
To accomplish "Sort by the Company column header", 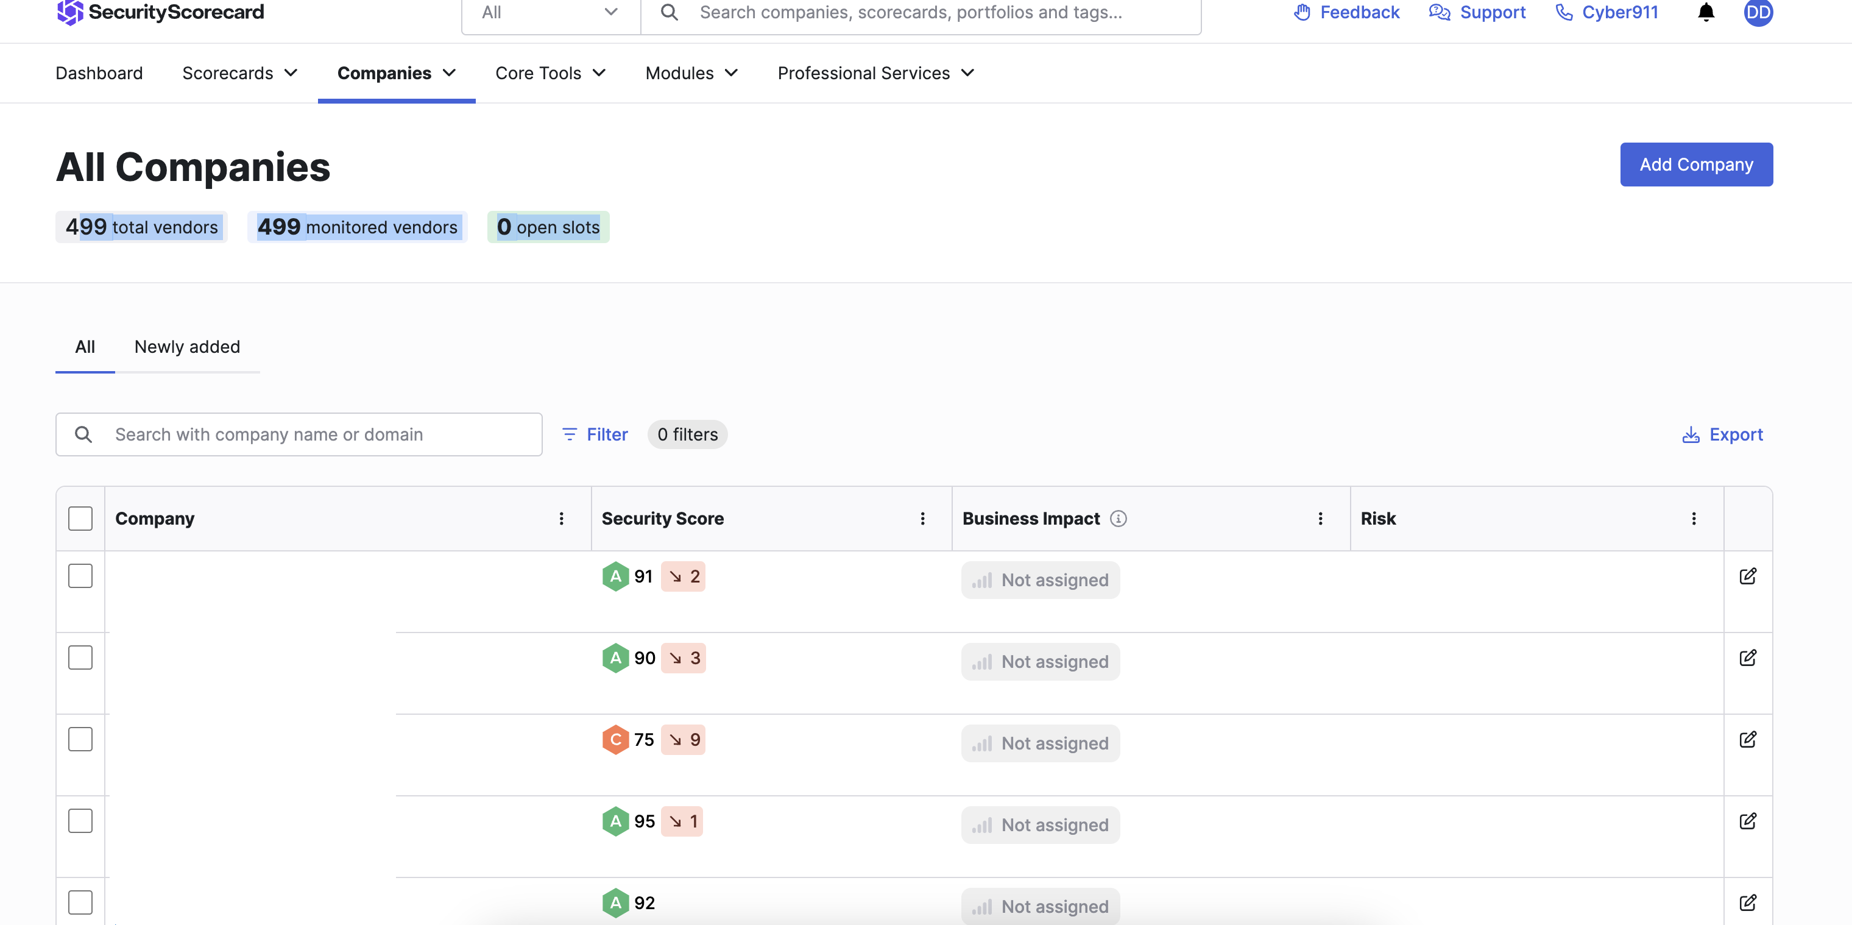I will click(155, 519).
